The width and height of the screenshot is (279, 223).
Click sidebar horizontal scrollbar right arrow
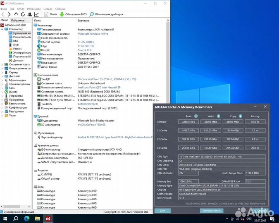tap(29, 206)
